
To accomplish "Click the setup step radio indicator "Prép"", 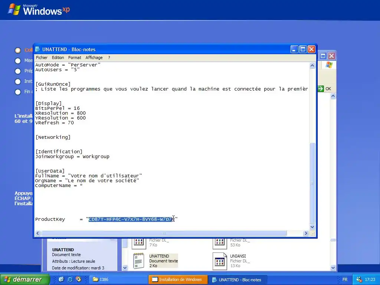I will 18,71.
